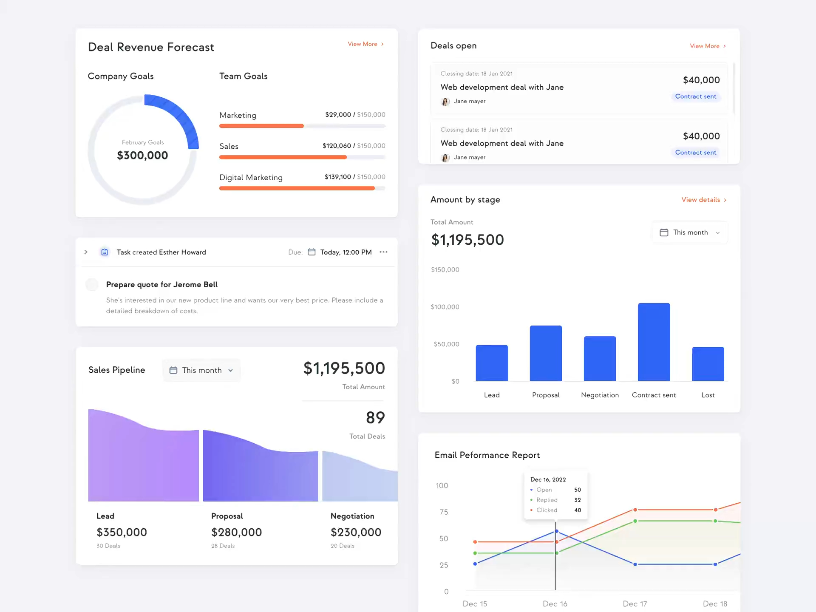
Task: Click the Contract sent badge on the first deal
Action: (695, 96)
